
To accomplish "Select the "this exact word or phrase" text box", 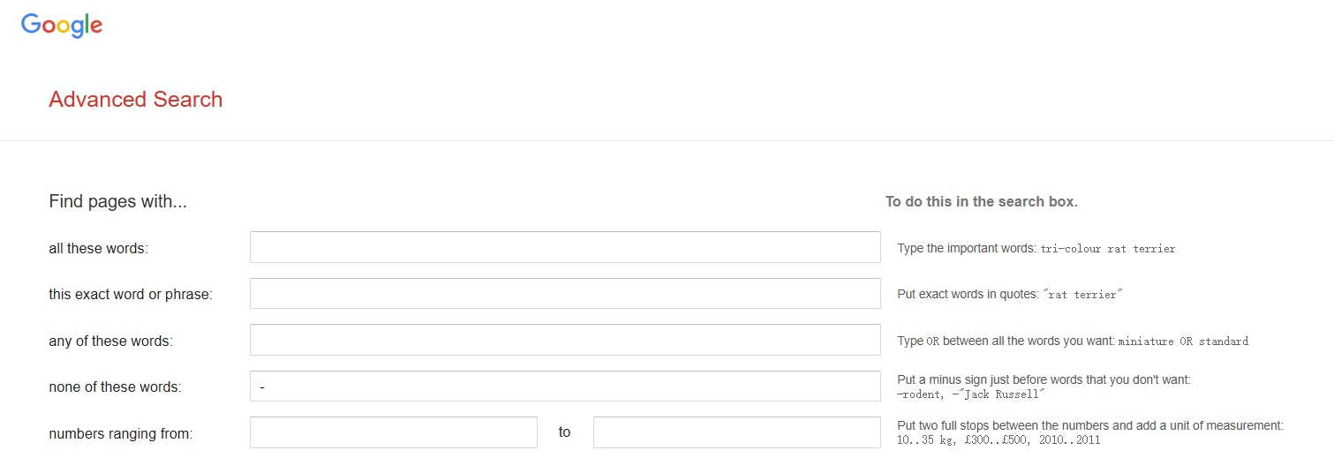I will [565, 293].
